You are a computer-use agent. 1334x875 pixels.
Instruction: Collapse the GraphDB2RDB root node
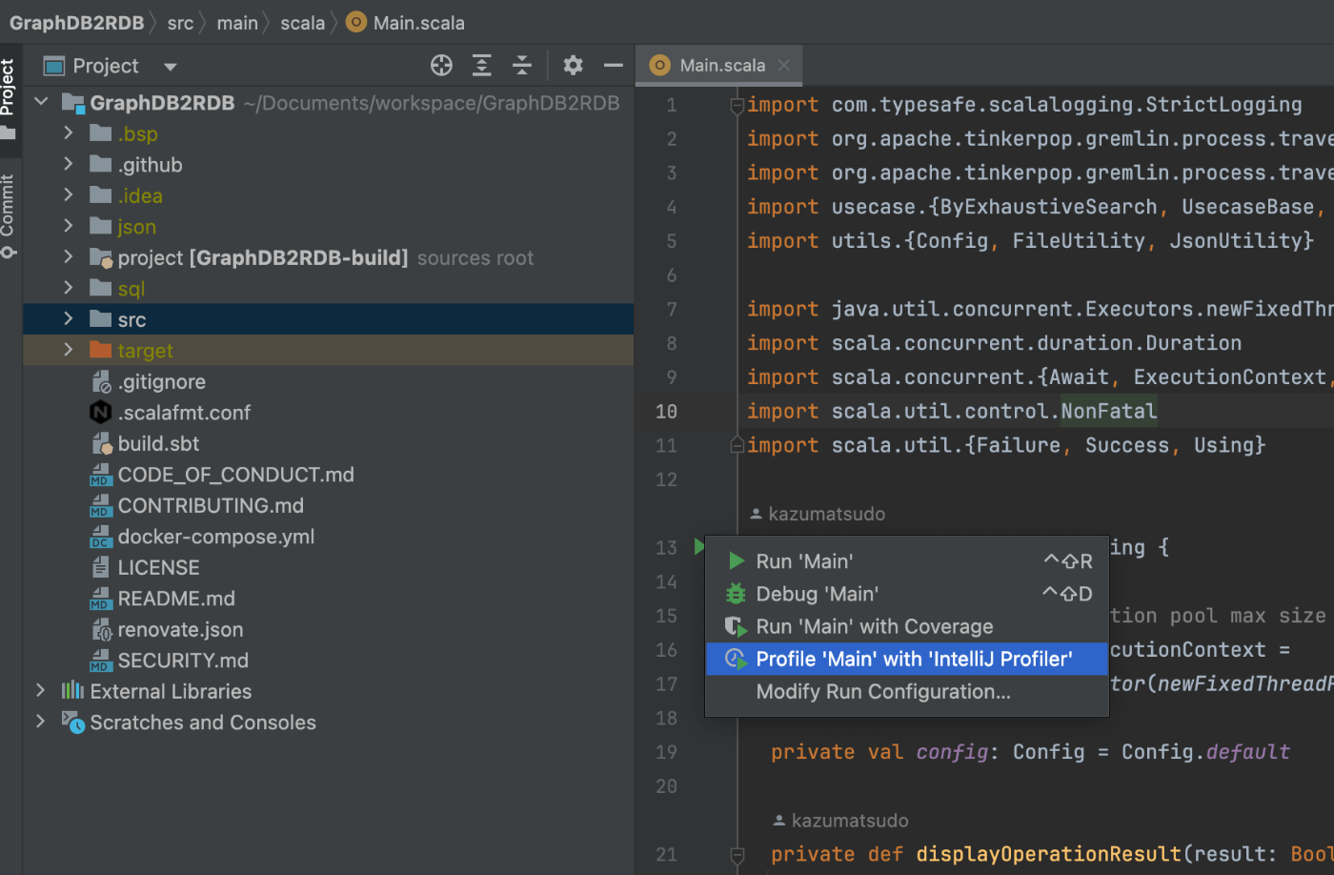(x=41, y=102)
